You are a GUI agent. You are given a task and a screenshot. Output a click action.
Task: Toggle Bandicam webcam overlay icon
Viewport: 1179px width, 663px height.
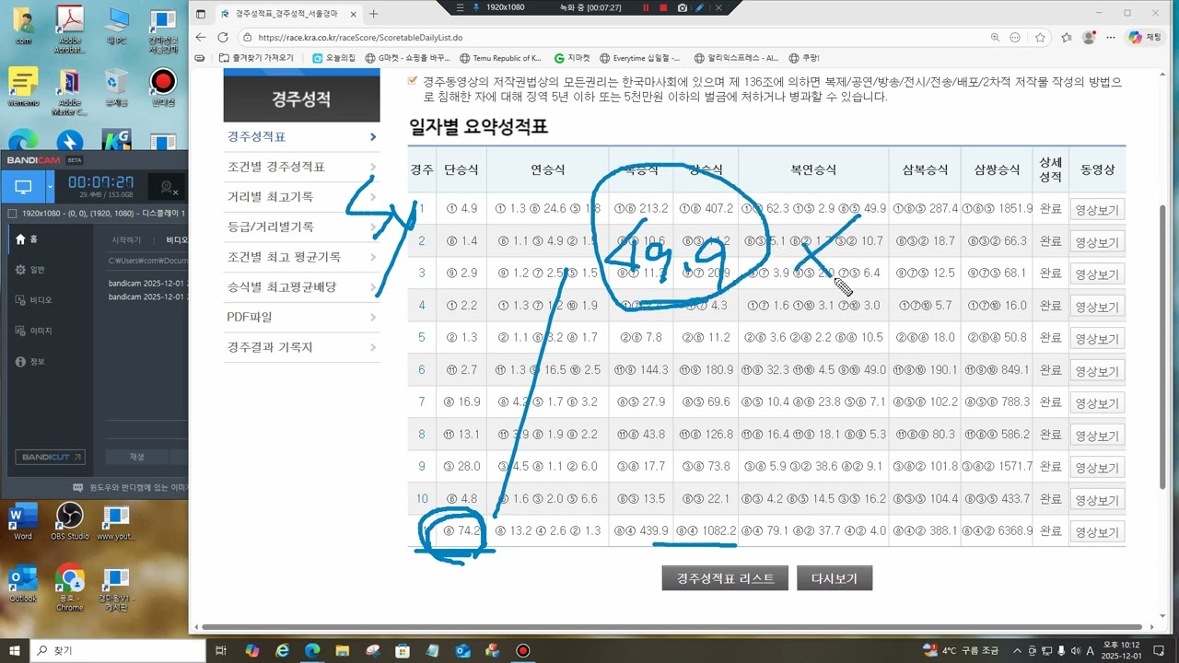168,188
